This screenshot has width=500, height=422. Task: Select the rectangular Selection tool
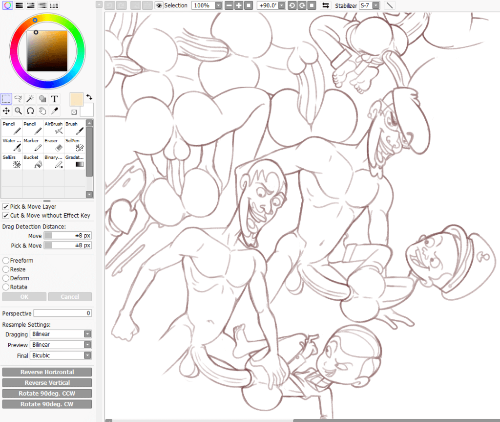tap(6, 99)
